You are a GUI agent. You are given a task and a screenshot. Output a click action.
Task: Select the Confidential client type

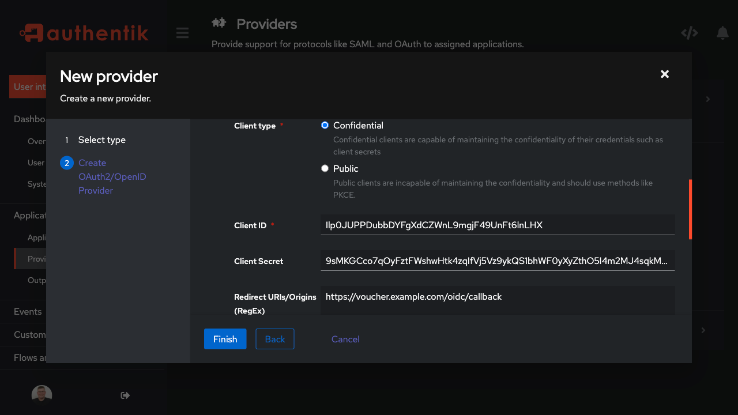(x=325, y=124)
